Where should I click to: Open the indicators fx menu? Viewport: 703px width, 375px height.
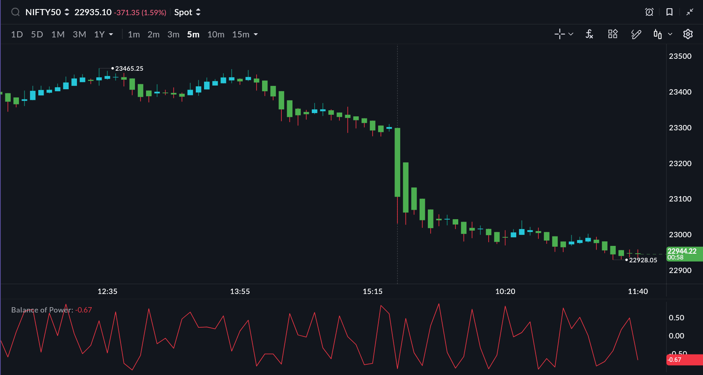tap(589, 34)
